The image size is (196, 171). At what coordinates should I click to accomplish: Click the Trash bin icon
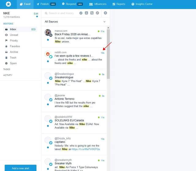pyautogui.click(x=6, y=58)
